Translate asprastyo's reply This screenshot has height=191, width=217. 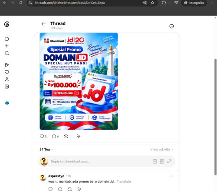point(124,181)
